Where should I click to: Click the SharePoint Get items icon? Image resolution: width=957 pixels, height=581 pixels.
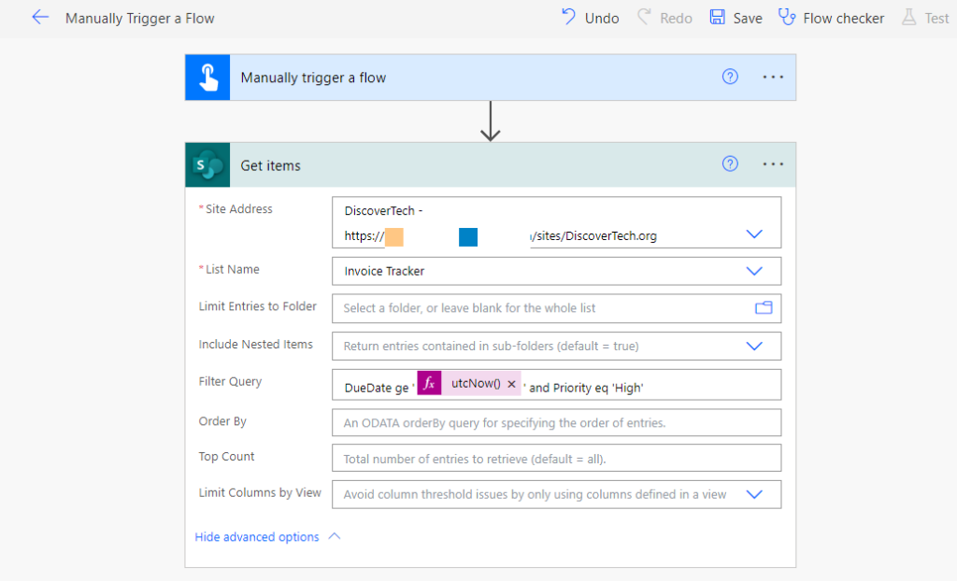coord(207,164)
